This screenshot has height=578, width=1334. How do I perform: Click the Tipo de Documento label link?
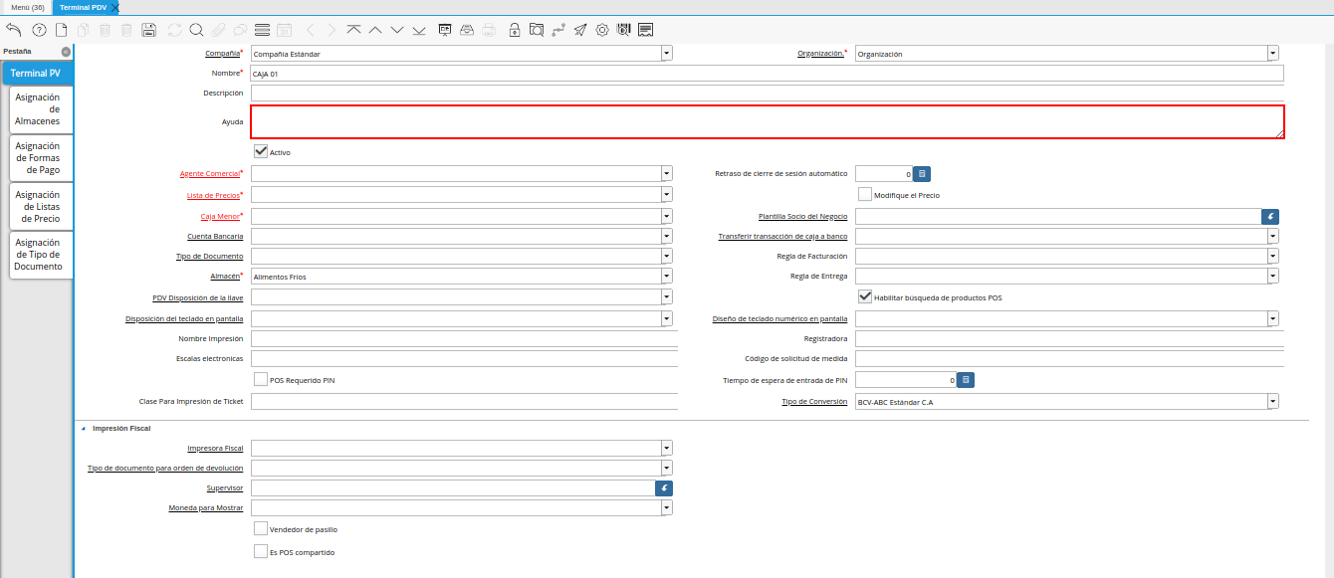coord(209,257)
